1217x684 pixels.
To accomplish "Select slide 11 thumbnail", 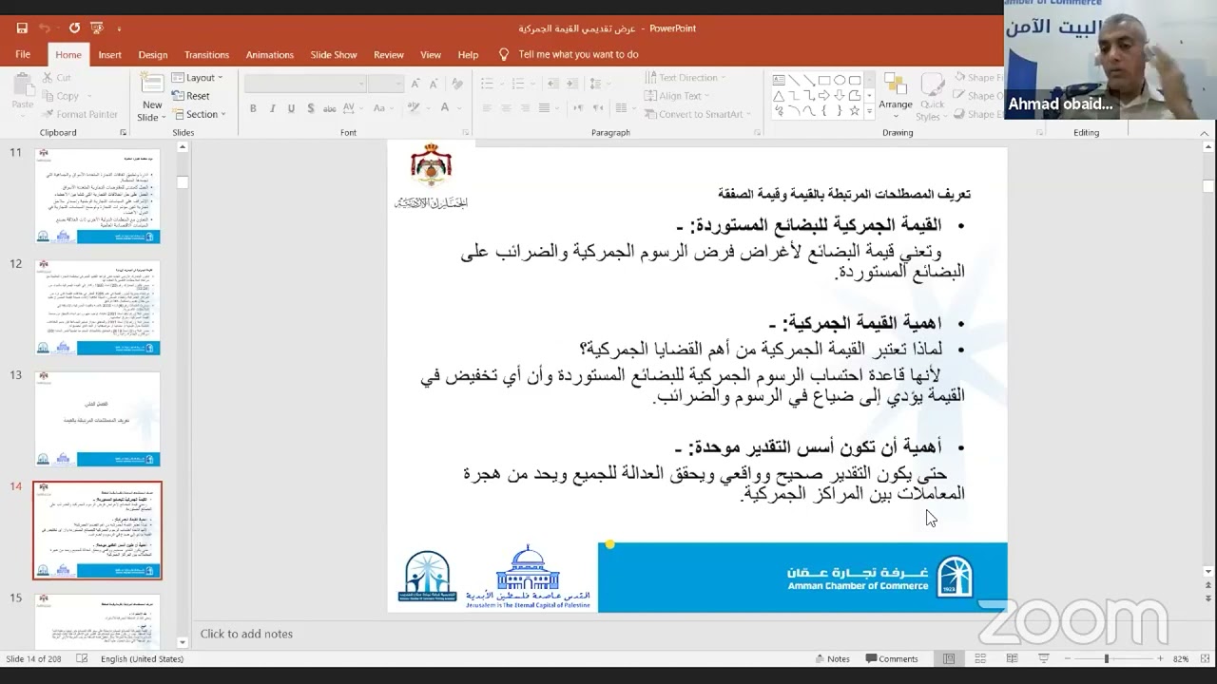I will (x=97, y=196).
